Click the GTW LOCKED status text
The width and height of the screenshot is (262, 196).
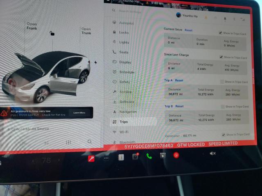191,145
